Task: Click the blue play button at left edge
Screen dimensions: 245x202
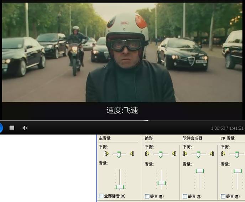Action: coord(1,128)
